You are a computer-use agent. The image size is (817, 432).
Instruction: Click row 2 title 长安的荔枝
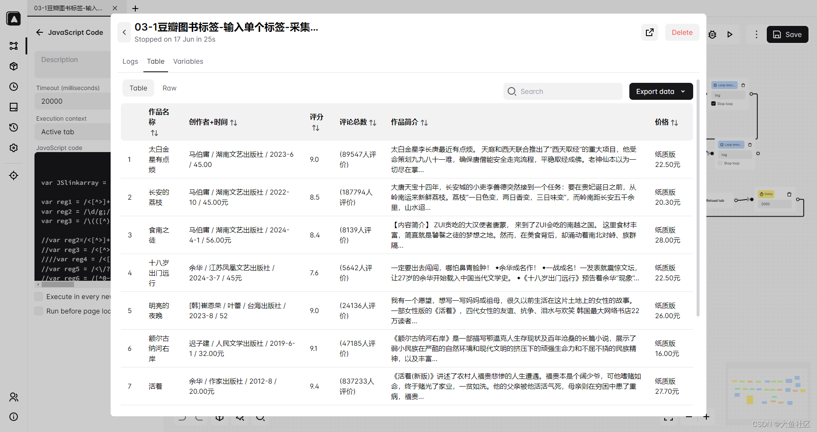[x=159, y=197]
